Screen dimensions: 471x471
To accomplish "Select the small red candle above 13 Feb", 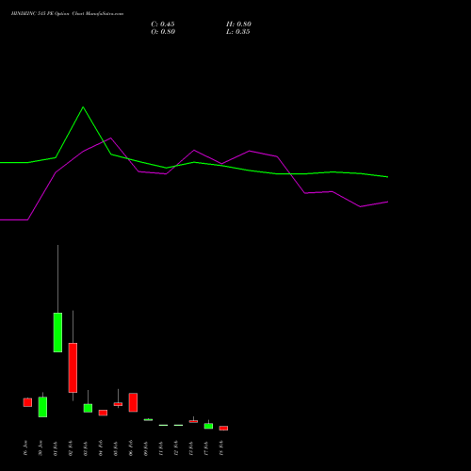I will tap(193, 421).
